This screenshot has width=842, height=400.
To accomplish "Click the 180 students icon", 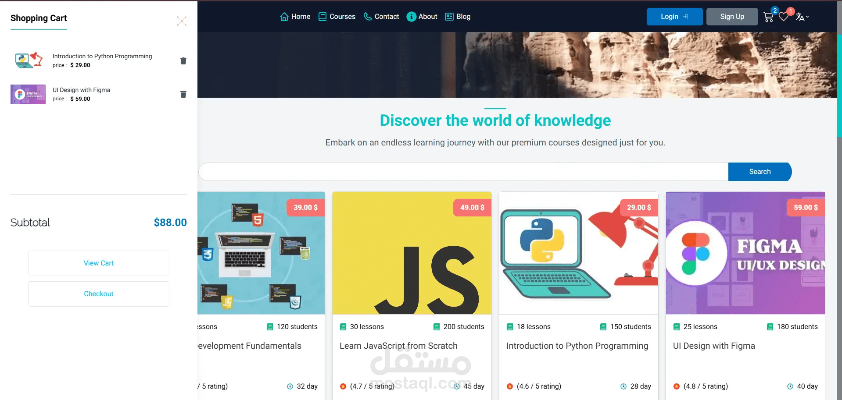I will (770, 327).
